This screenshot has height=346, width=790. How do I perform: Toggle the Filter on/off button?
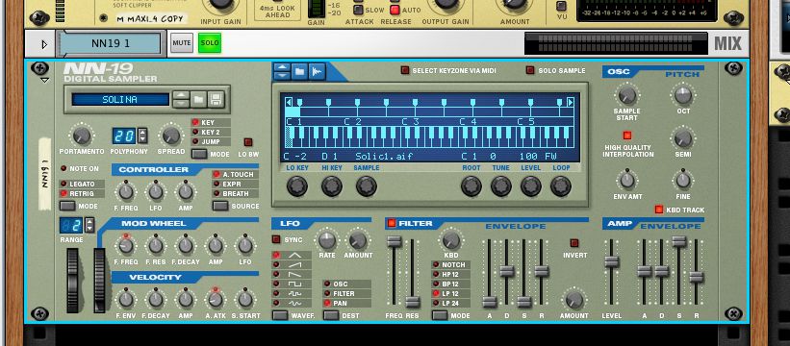[x=392, y=223]
